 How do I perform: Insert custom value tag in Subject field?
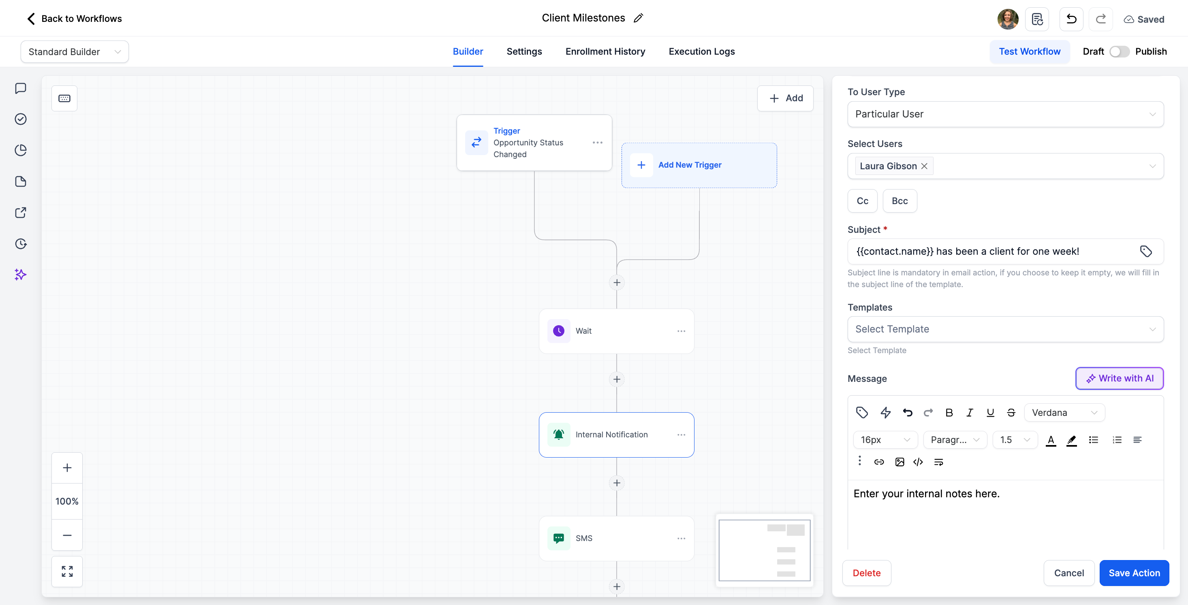(1145, 251)
